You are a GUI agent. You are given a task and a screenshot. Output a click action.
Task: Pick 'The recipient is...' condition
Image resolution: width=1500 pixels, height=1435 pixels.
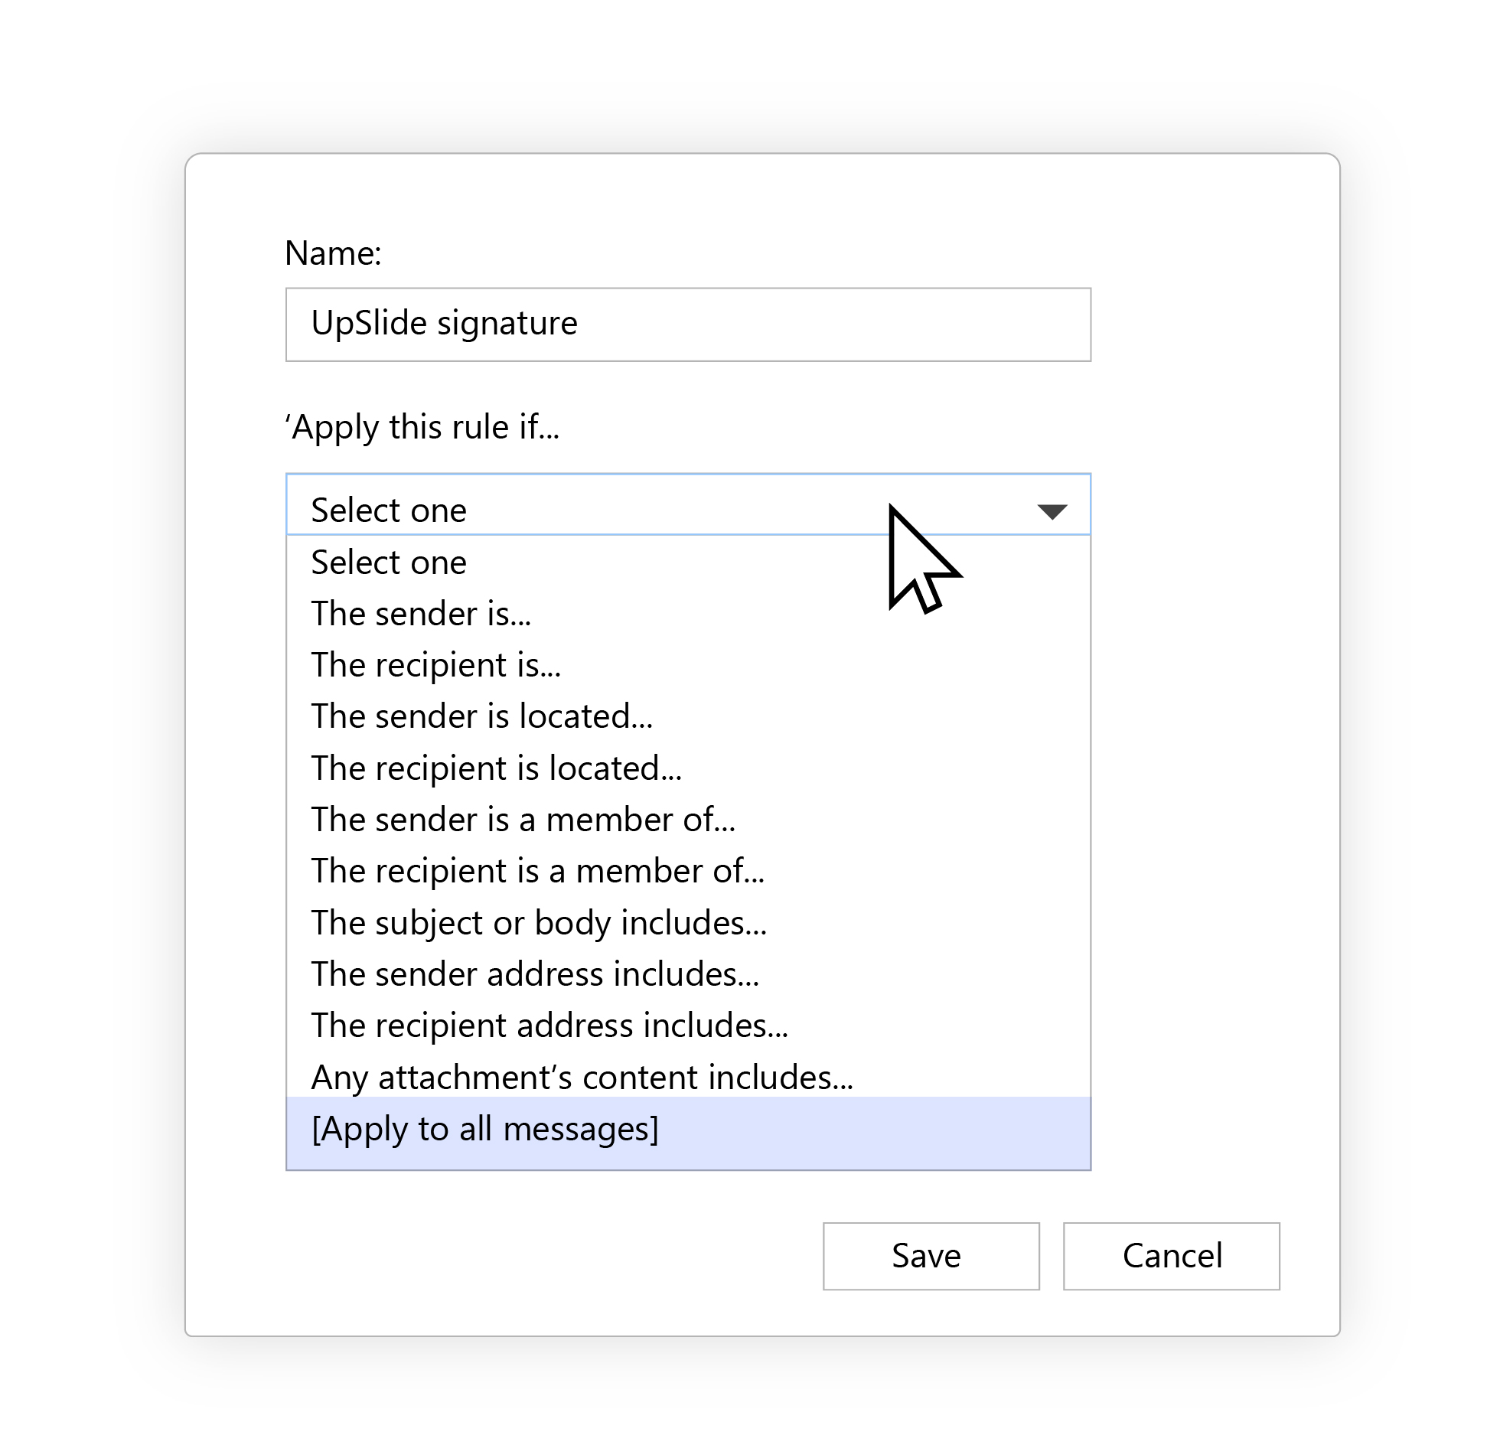coord(436,665)
